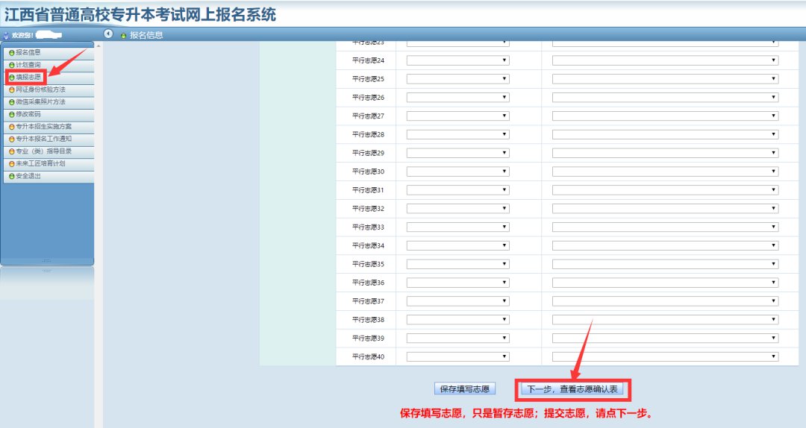This screenshot has width=806, height=428.
Task: Open narrow dropdown in 平行志愿27 row
Action: [x=457, y=116]
